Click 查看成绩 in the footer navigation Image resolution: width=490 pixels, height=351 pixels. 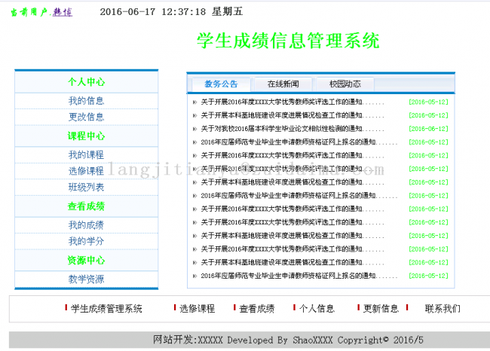coord(256,309)
